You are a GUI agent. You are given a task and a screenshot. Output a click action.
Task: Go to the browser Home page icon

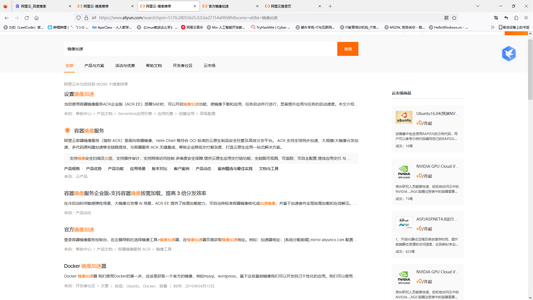pyautogui.click(x=36, y=18)
